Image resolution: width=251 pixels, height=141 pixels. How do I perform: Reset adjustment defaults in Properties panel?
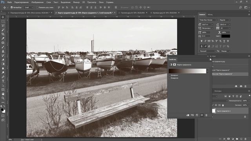tap(197, 115)
